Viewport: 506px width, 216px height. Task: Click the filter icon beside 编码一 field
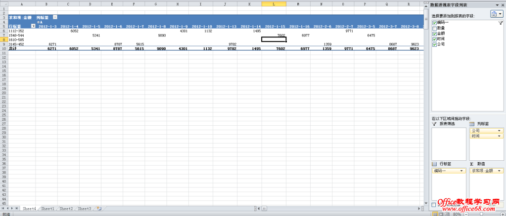(501, 23)
